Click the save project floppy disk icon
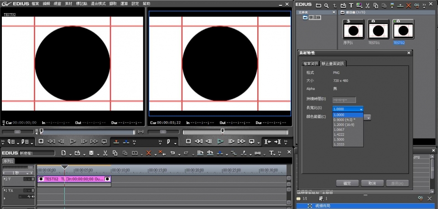438x209 pixels. tap(91, 153)
